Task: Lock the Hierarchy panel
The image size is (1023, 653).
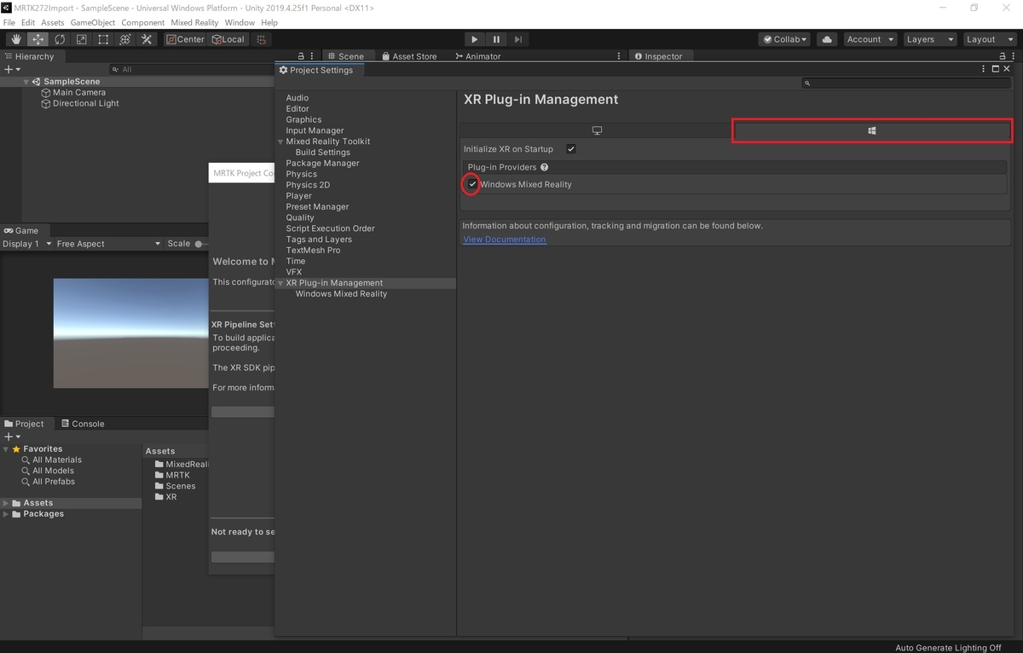Action: tap(301, 56)
